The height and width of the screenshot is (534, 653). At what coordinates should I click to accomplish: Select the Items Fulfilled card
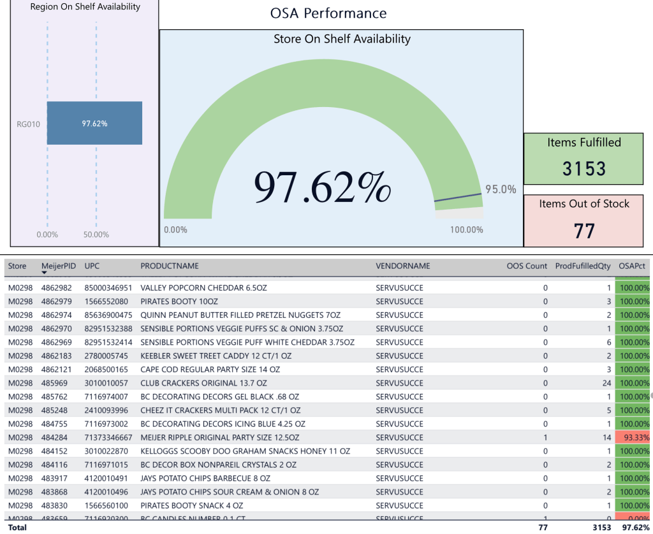tap(583, 159)
